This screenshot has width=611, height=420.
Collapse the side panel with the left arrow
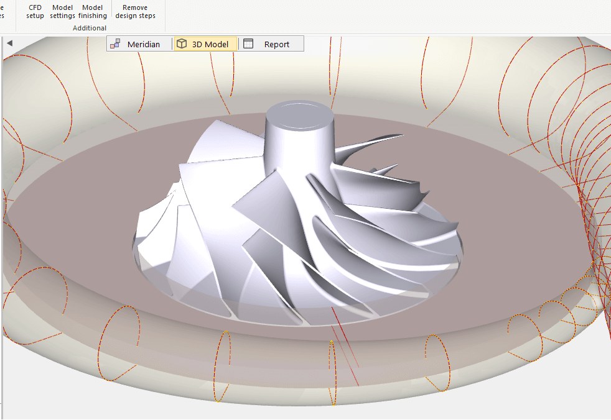pyautogui.click(x=10, y=43)
